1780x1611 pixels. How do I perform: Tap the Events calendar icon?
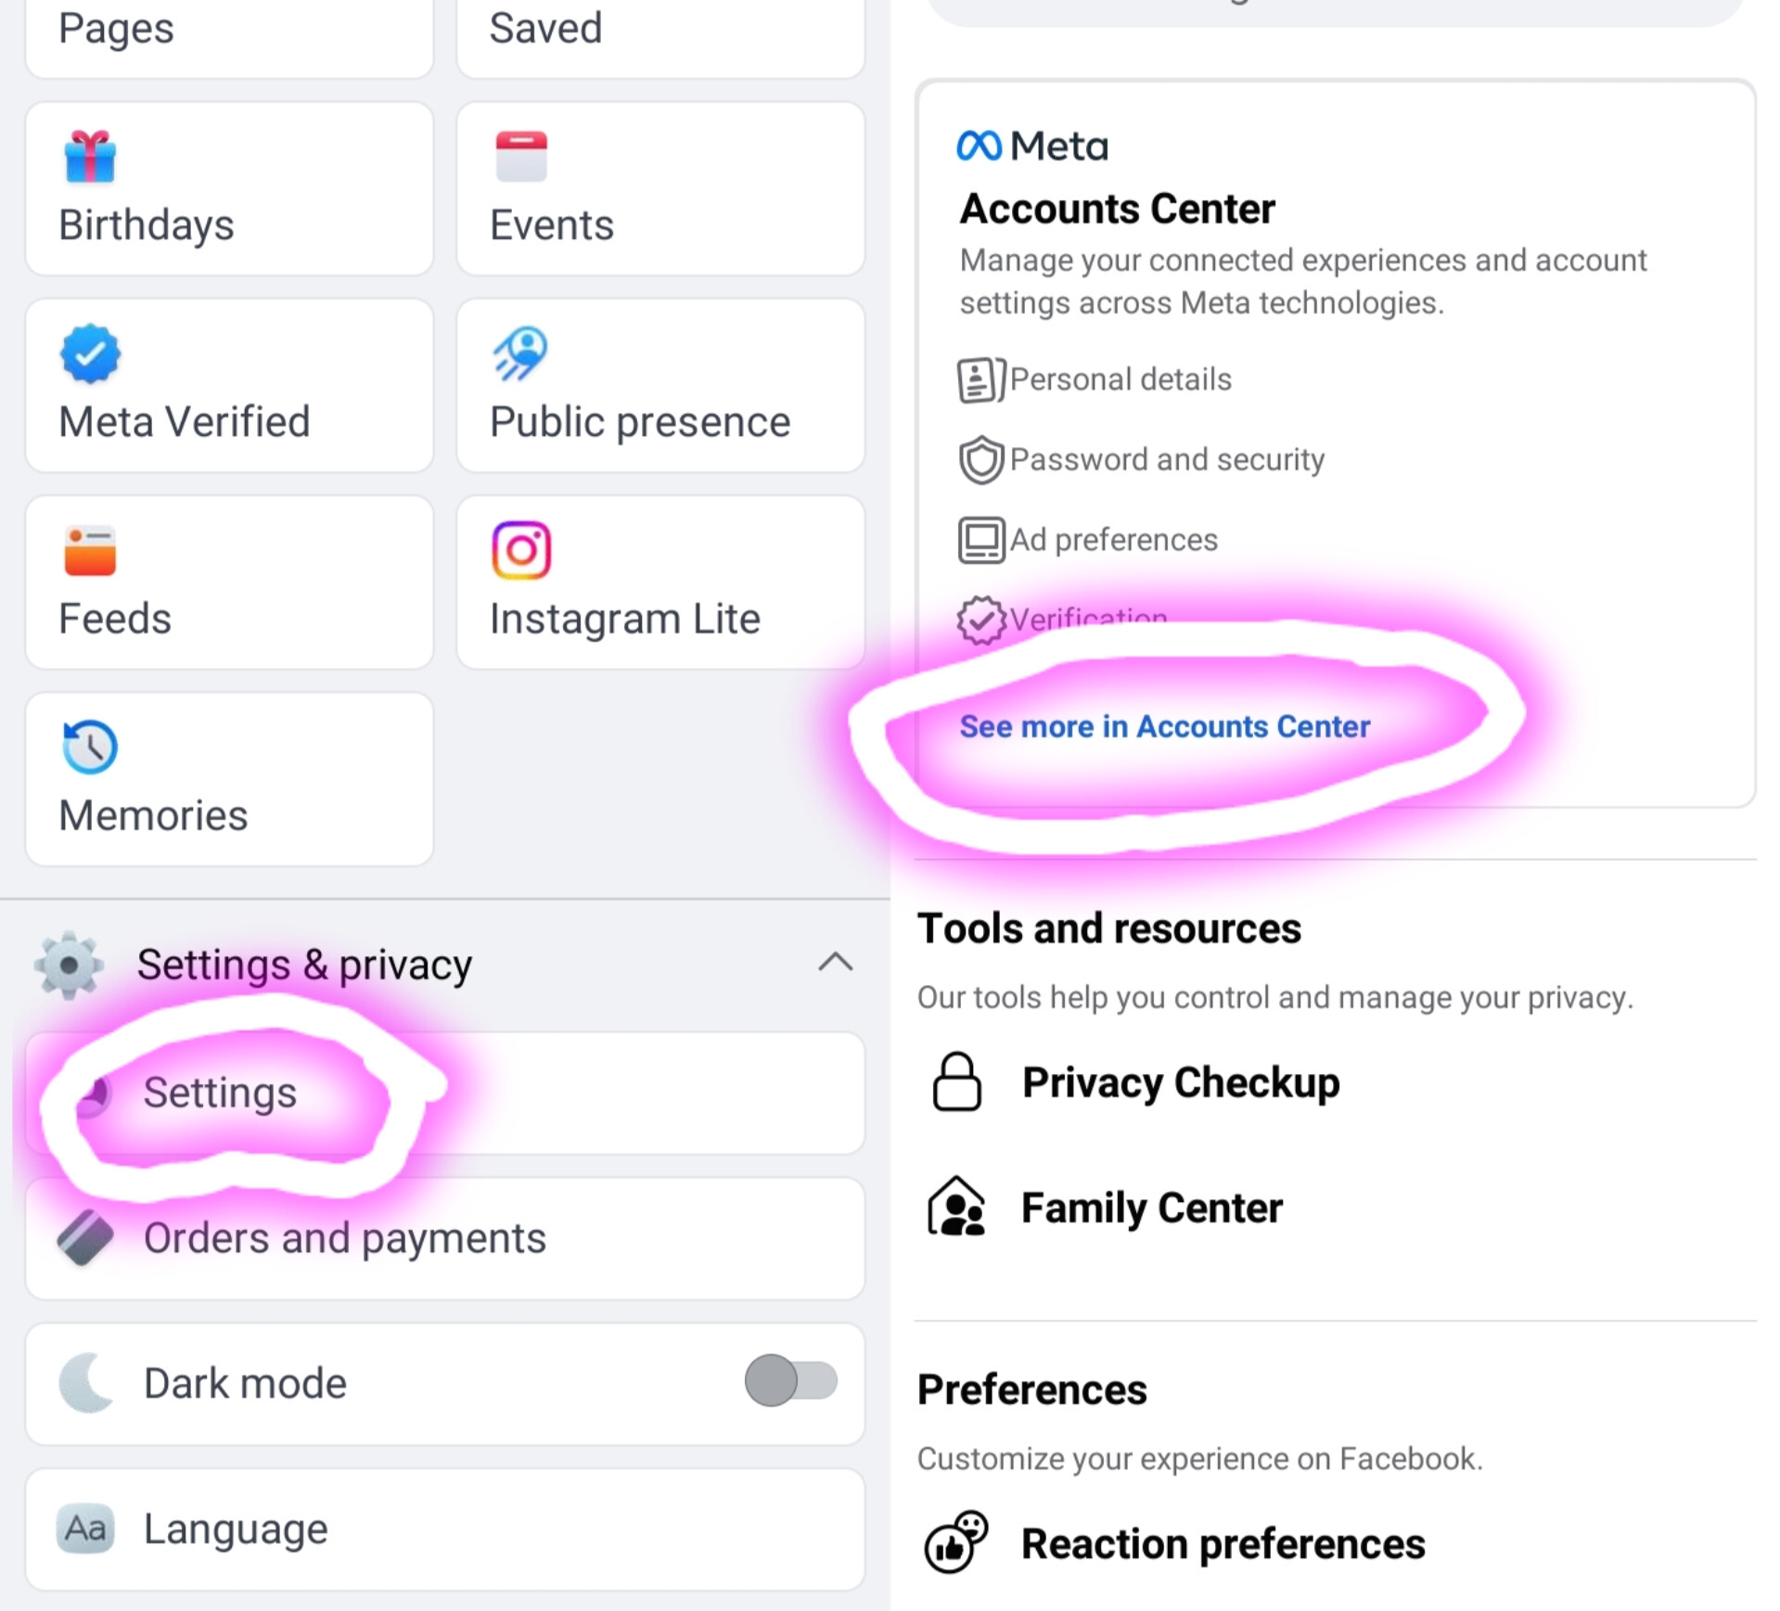point(521,157)
